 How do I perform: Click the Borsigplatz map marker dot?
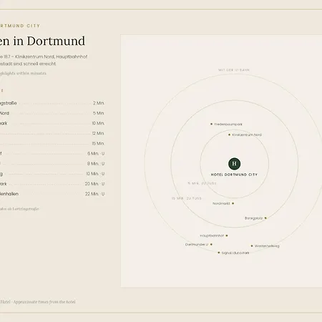[x=265, y=218]
